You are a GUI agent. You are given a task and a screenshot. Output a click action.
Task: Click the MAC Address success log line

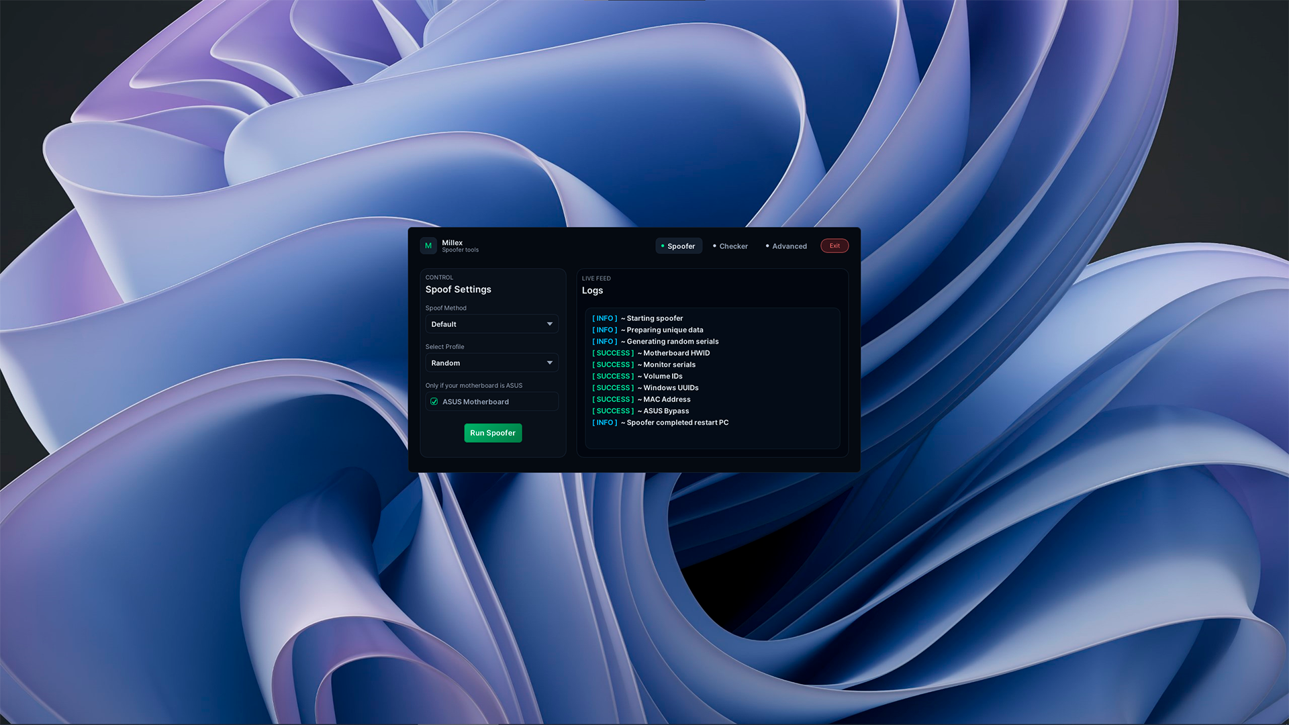[666, 399]
